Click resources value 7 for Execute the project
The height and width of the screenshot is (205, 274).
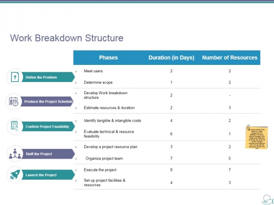pos(229,170)
